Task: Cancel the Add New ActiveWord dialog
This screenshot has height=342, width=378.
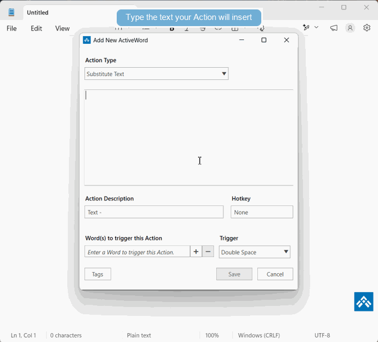Action: click(275, 274)
